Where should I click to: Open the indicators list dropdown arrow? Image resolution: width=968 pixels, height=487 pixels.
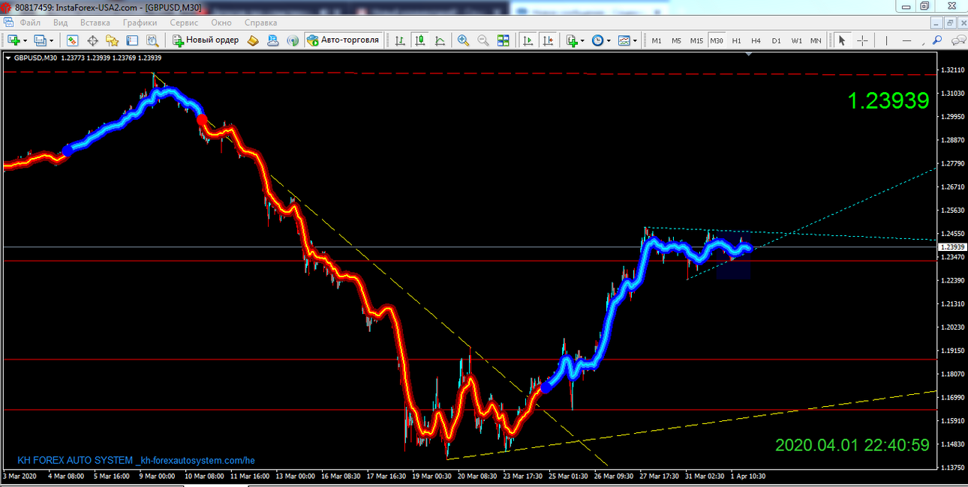[583, 40]
